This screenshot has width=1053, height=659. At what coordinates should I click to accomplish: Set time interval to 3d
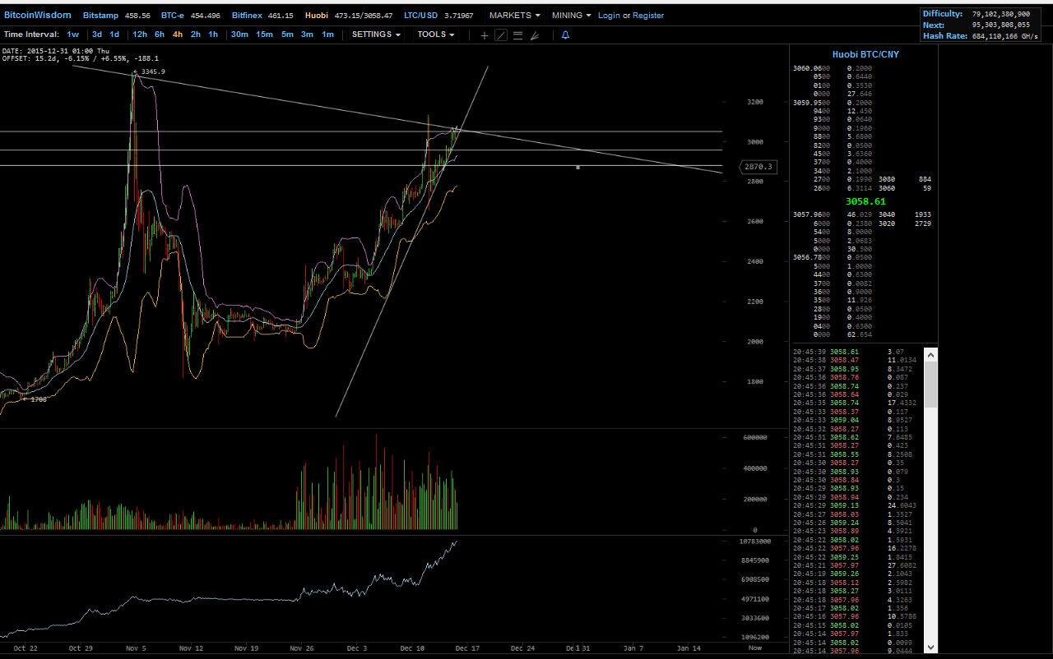coord(97,35)
